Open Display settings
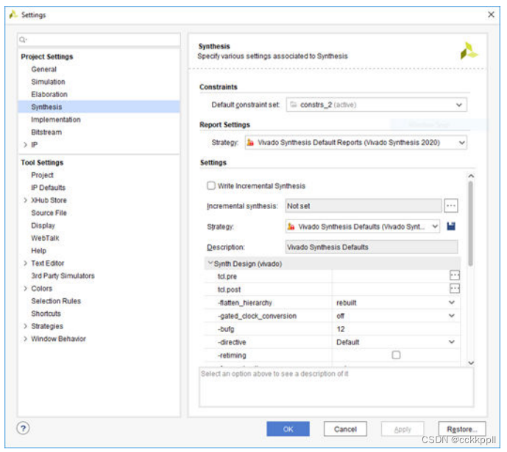This screenshot has width=507, height=452. click(43, 225)
